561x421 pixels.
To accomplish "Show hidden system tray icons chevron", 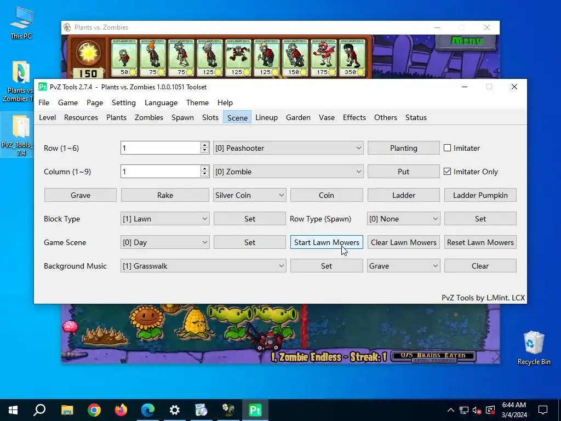I will click(451, 410).
